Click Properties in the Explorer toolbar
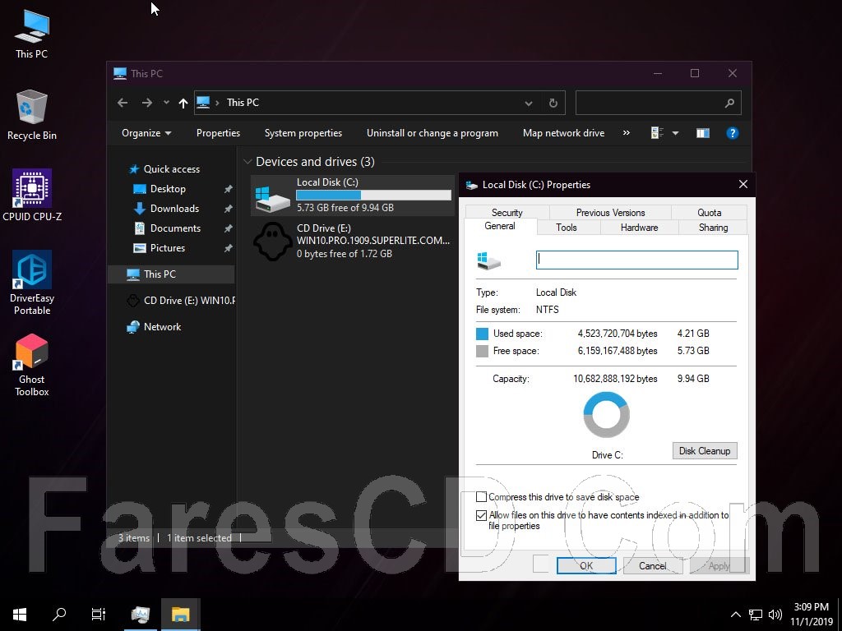This screenshot has height=631, width=842. click(x=218, y=133)
